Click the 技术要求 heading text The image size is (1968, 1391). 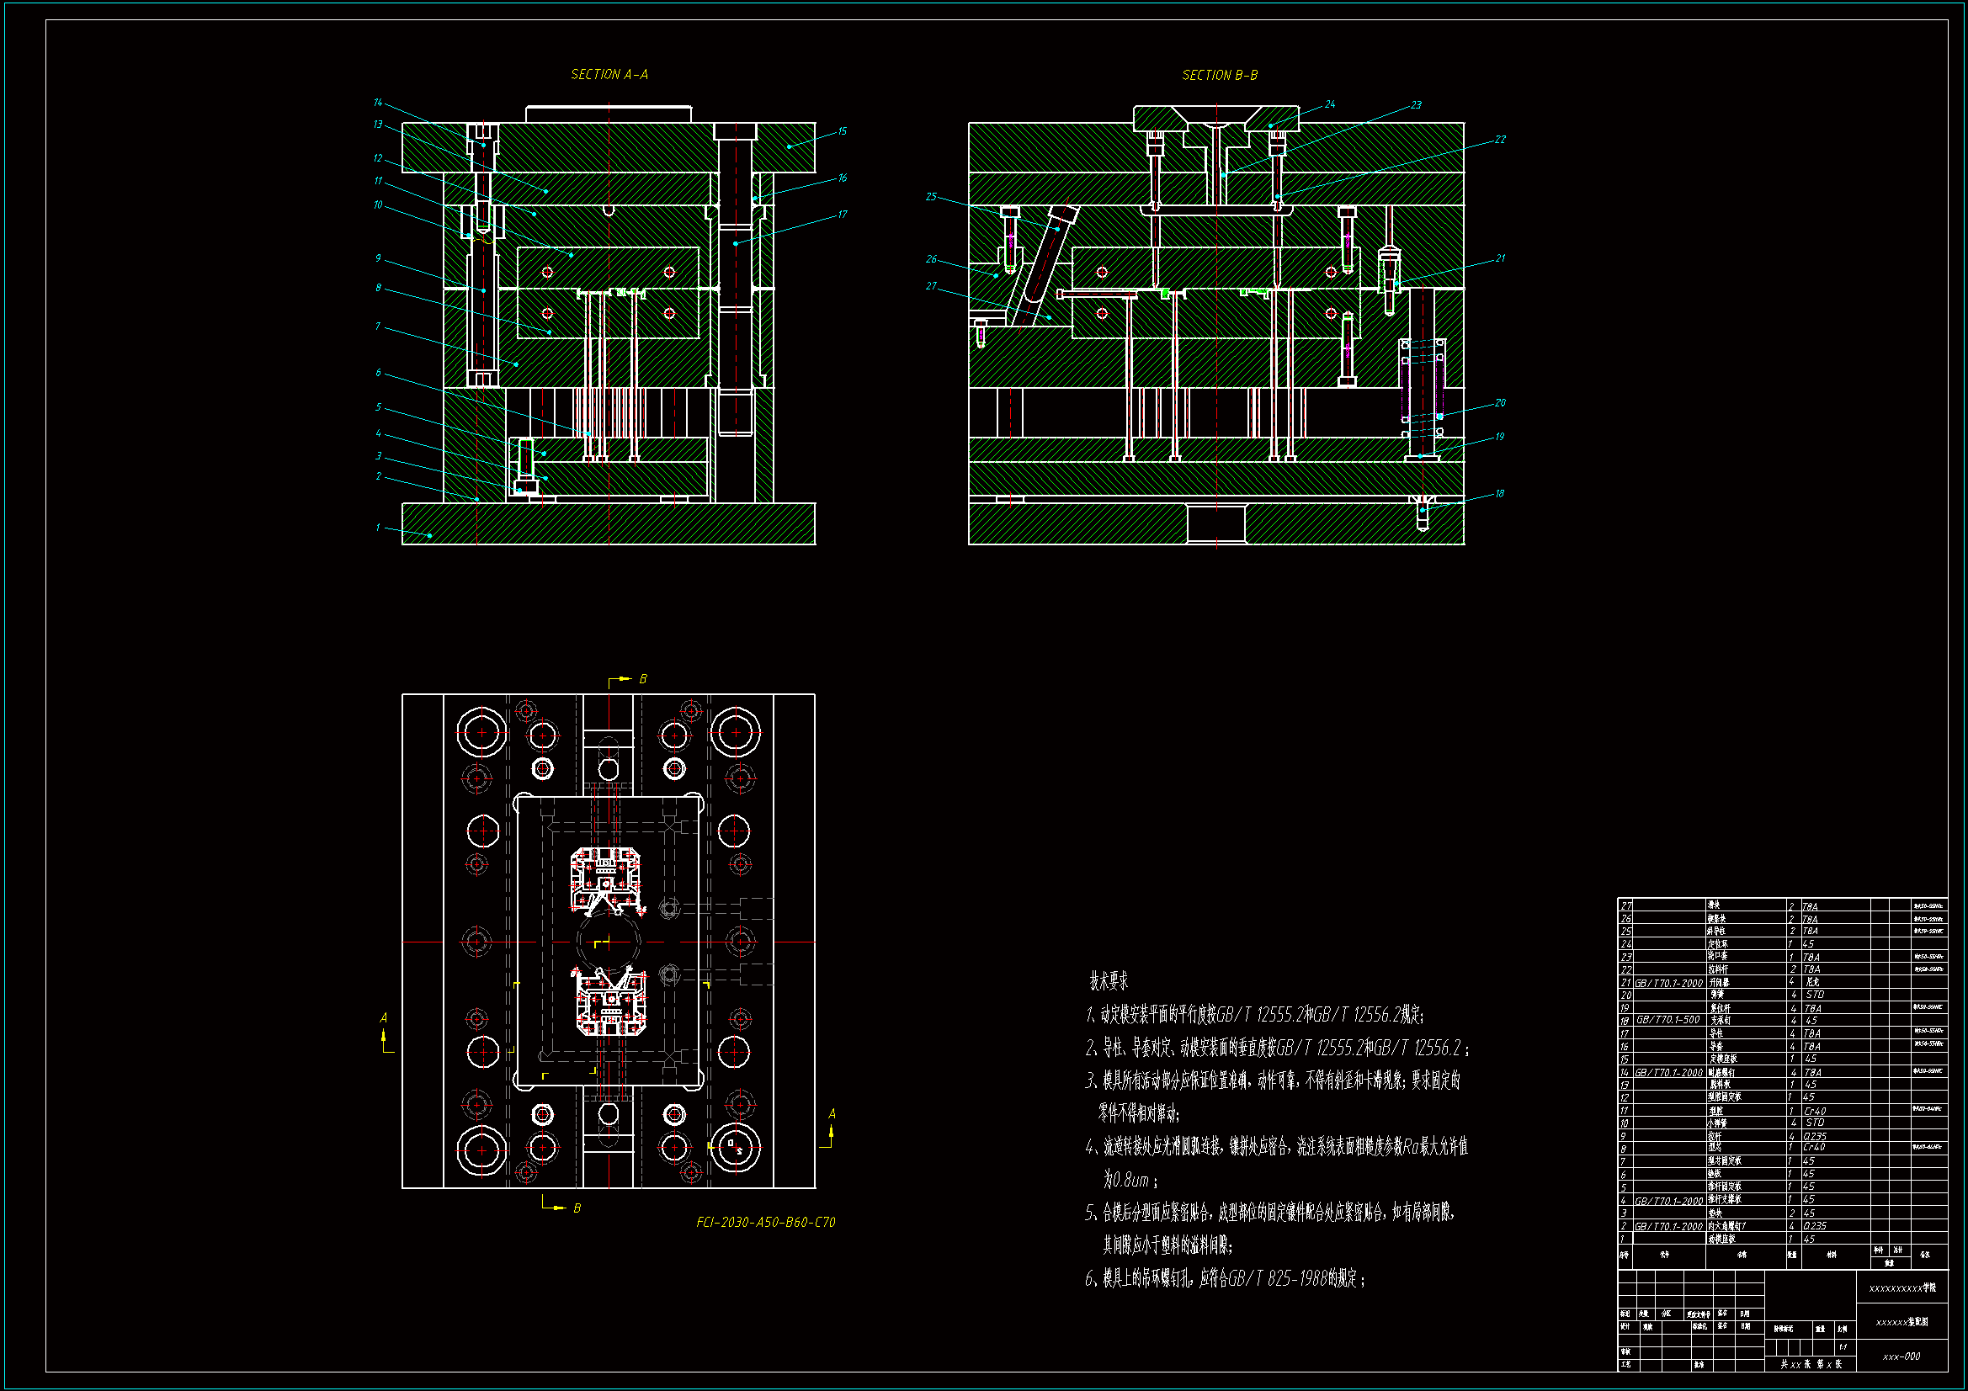coord(1109,980)
